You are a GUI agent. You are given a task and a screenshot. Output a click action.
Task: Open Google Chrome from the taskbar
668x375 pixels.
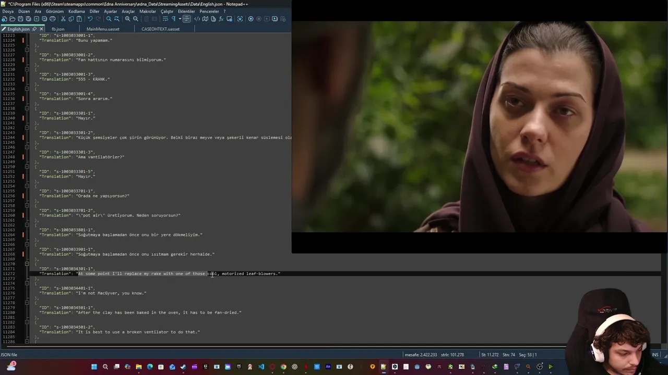pos(283,367)
